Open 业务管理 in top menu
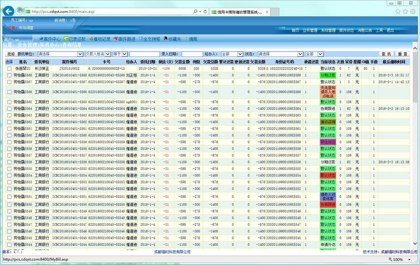This screenshot has width=420, height=265. tap(310, 30)
